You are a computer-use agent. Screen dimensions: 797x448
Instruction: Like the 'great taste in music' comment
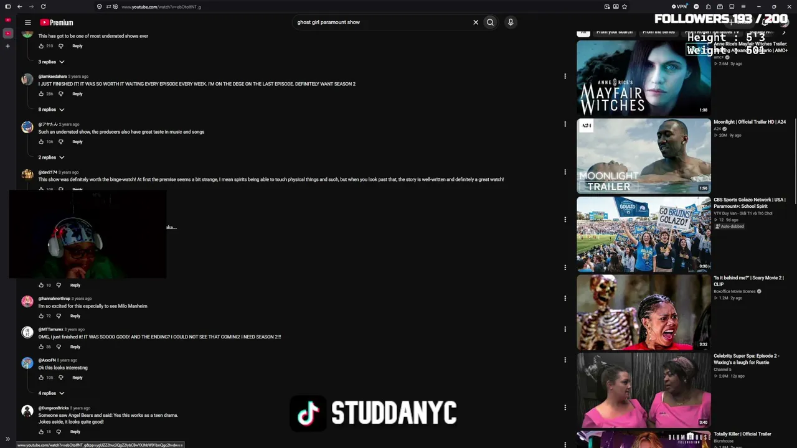[41, 142]
